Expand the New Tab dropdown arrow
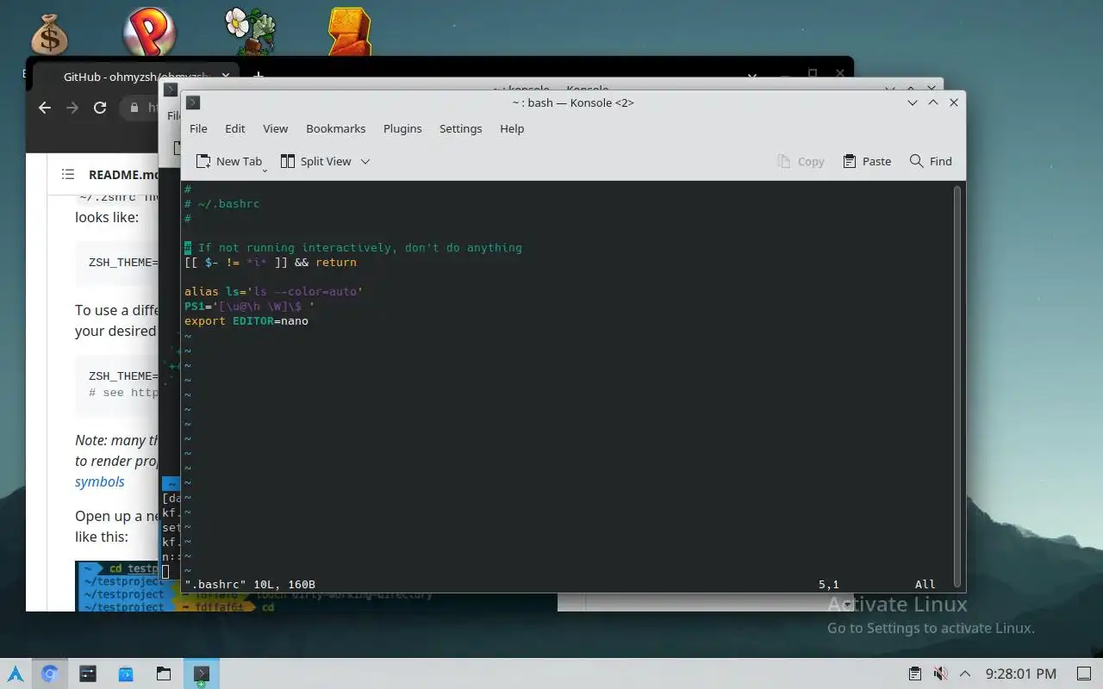 point(265,170)
